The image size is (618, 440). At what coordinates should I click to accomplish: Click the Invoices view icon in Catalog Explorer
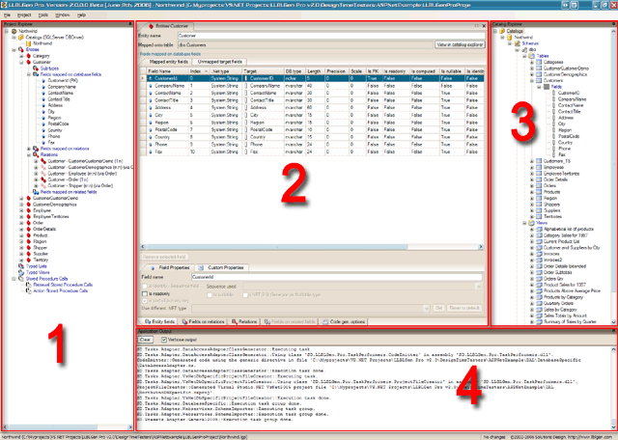[539, 254]
